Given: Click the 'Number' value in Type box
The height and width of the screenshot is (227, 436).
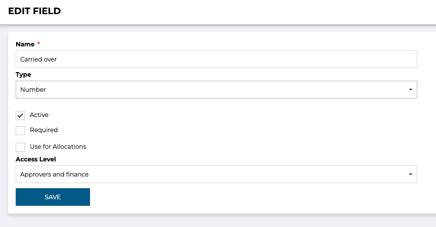Looking at the screenshot, I should (x=33, y=89).
